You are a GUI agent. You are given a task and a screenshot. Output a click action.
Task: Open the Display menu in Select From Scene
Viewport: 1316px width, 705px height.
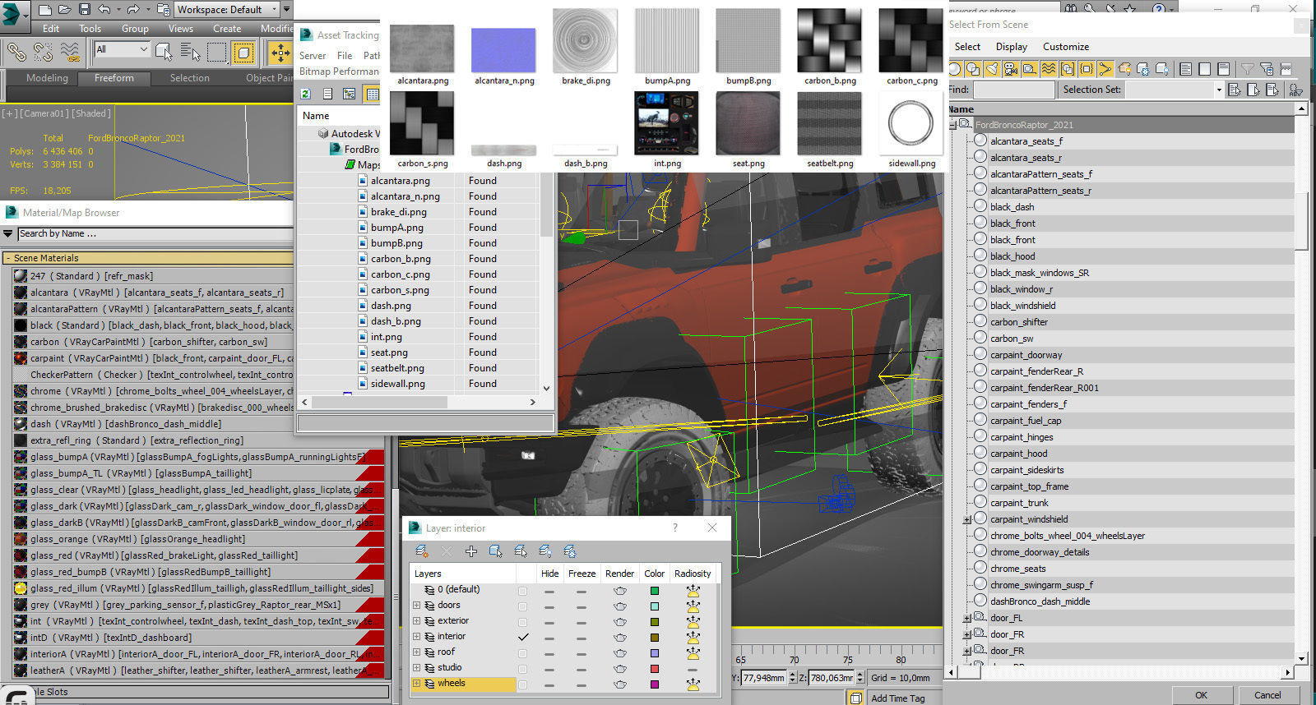1012,47
